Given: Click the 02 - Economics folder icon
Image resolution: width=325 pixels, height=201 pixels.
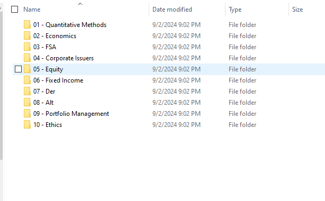Looking at the screenshot, I should [x=27, y=35].
